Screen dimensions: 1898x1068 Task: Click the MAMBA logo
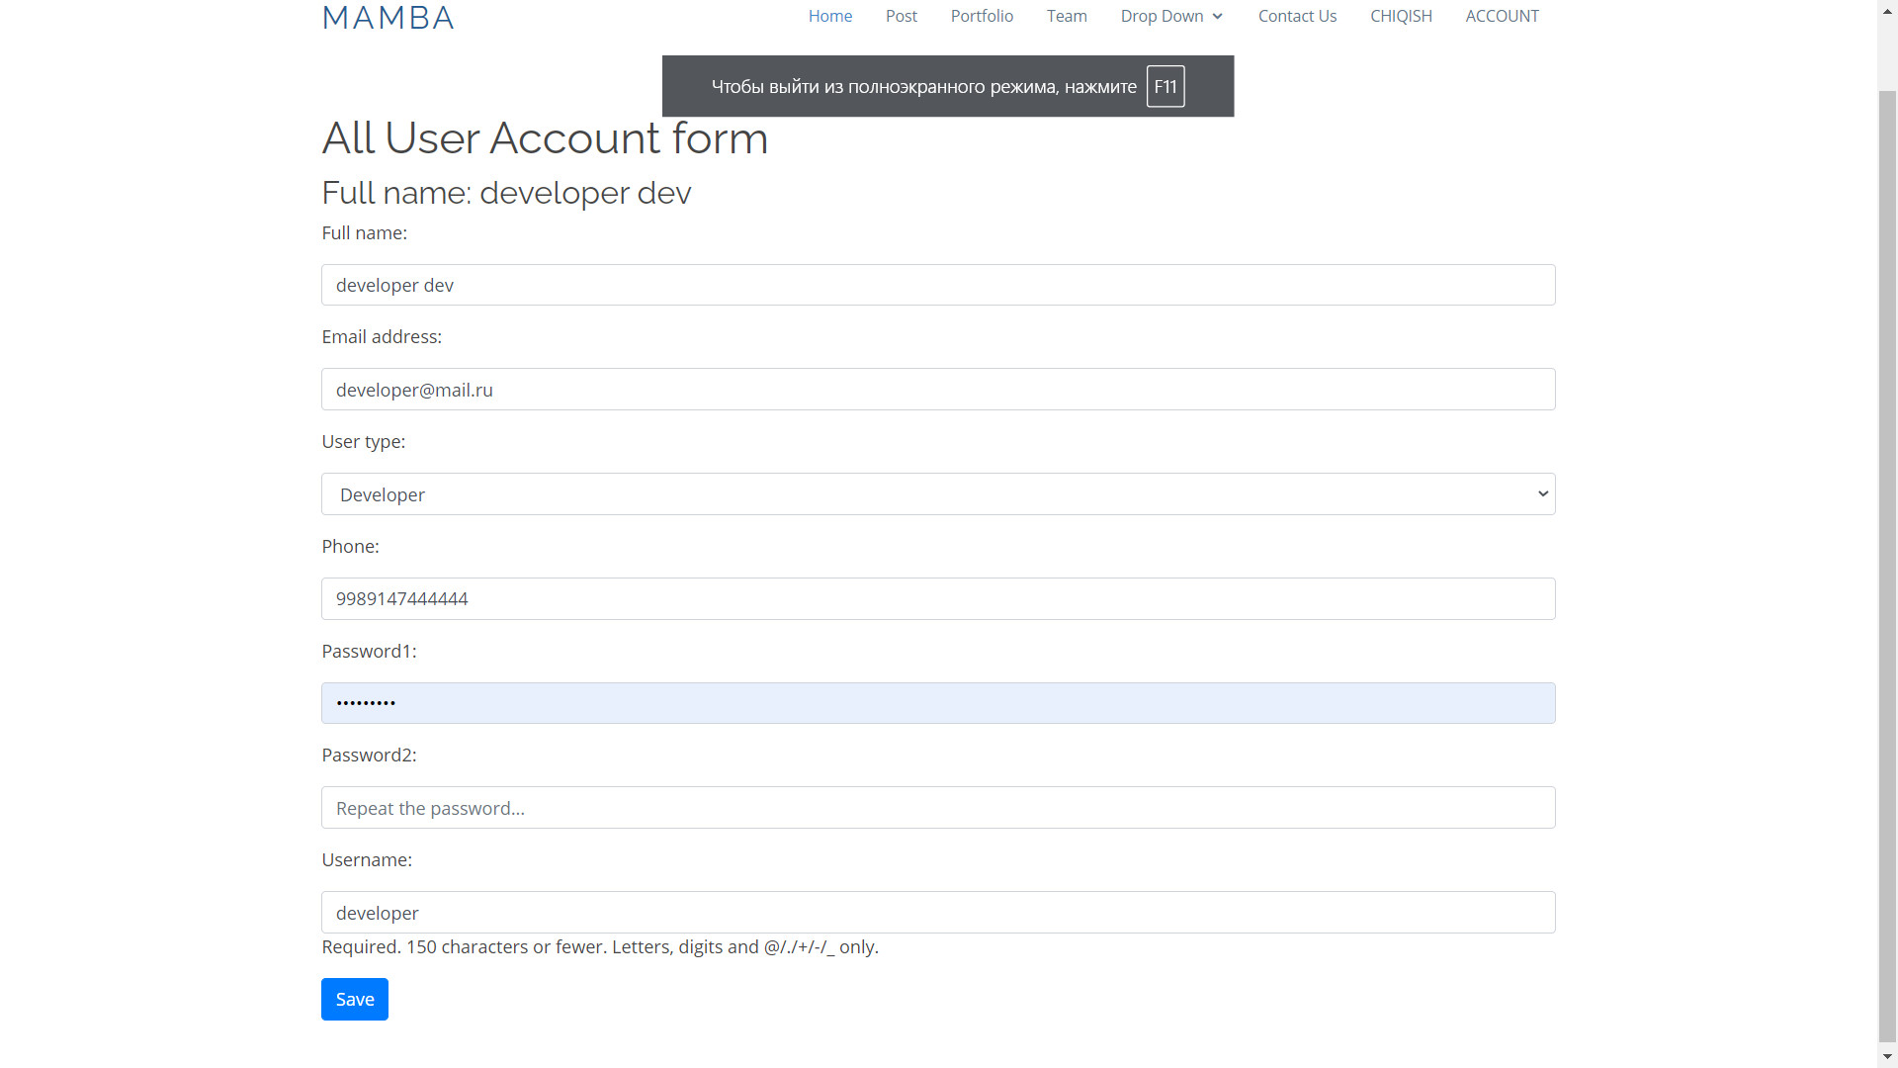pyautogui.click(x=388, y=18)
